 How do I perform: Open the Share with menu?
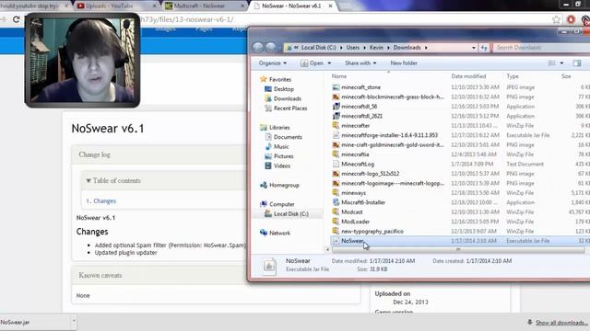360,63
